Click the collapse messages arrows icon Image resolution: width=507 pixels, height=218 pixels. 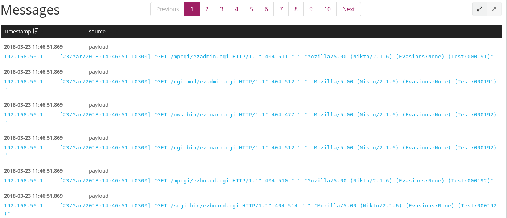point(494,9)
